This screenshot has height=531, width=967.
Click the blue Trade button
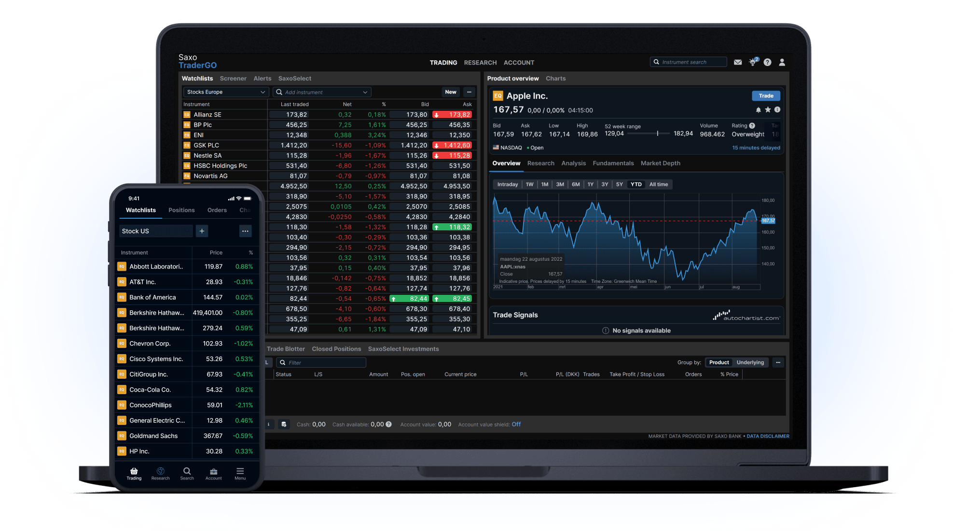(x=766, y=96)
